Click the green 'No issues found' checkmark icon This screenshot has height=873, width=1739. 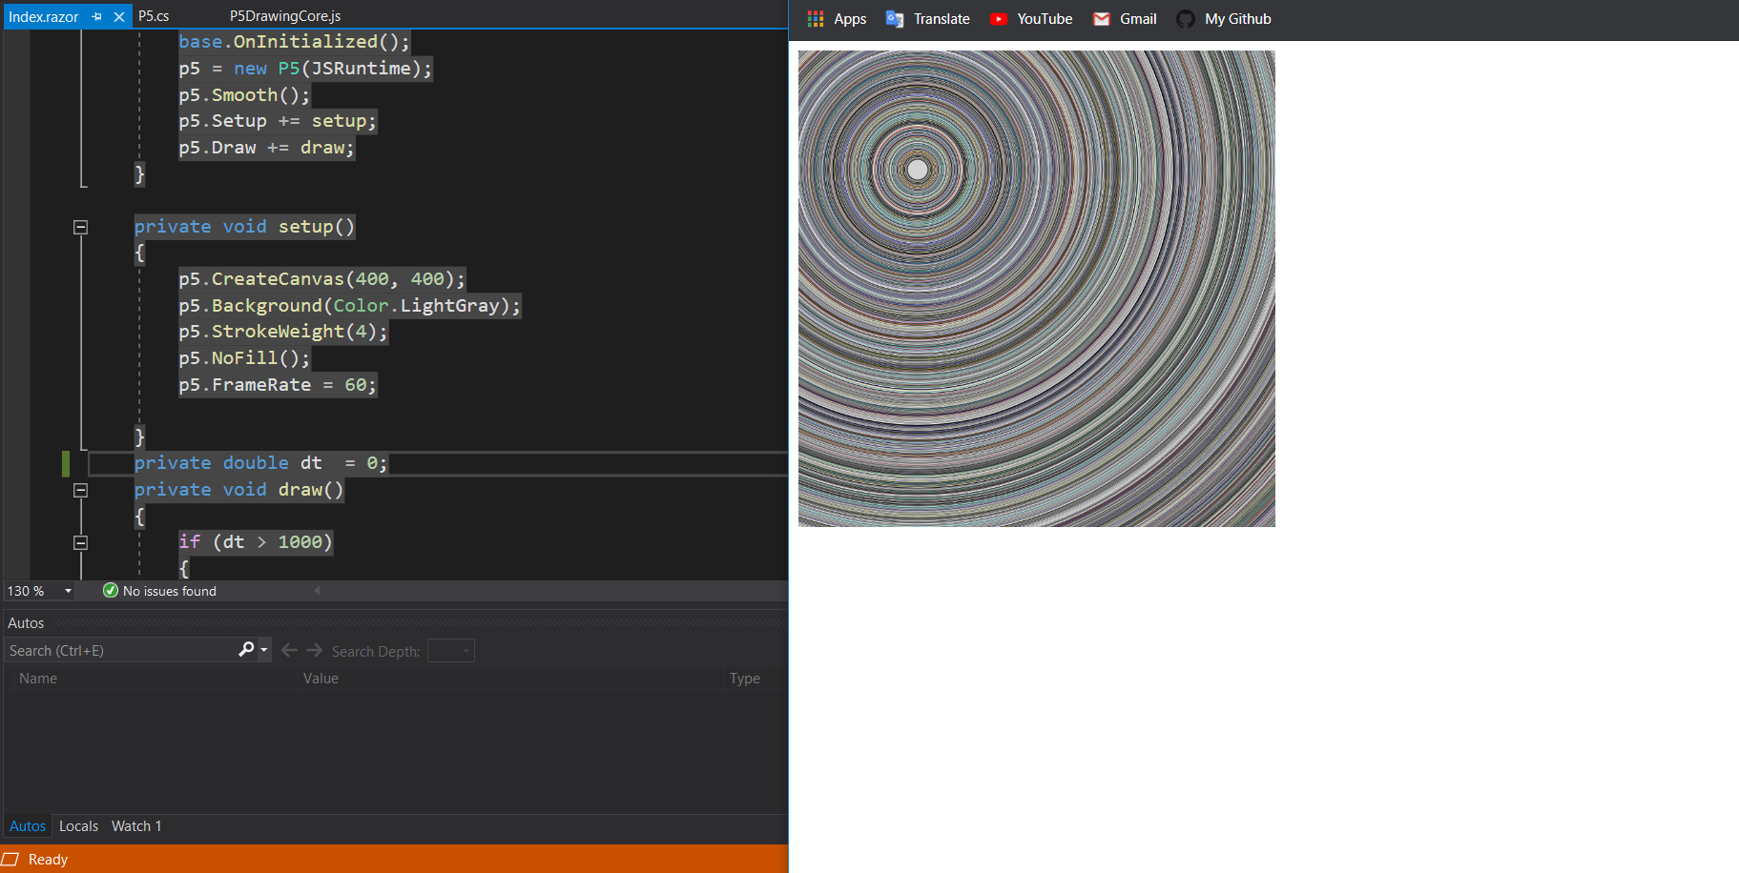coord(110,591)
